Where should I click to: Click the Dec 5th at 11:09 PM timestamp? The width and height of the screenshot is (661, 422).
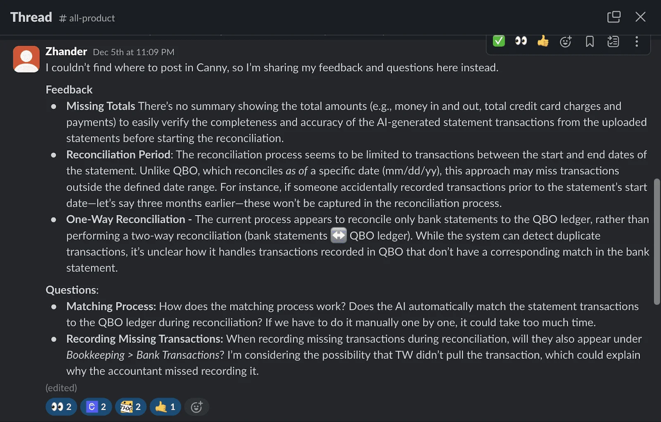click(x=133, y=52)
